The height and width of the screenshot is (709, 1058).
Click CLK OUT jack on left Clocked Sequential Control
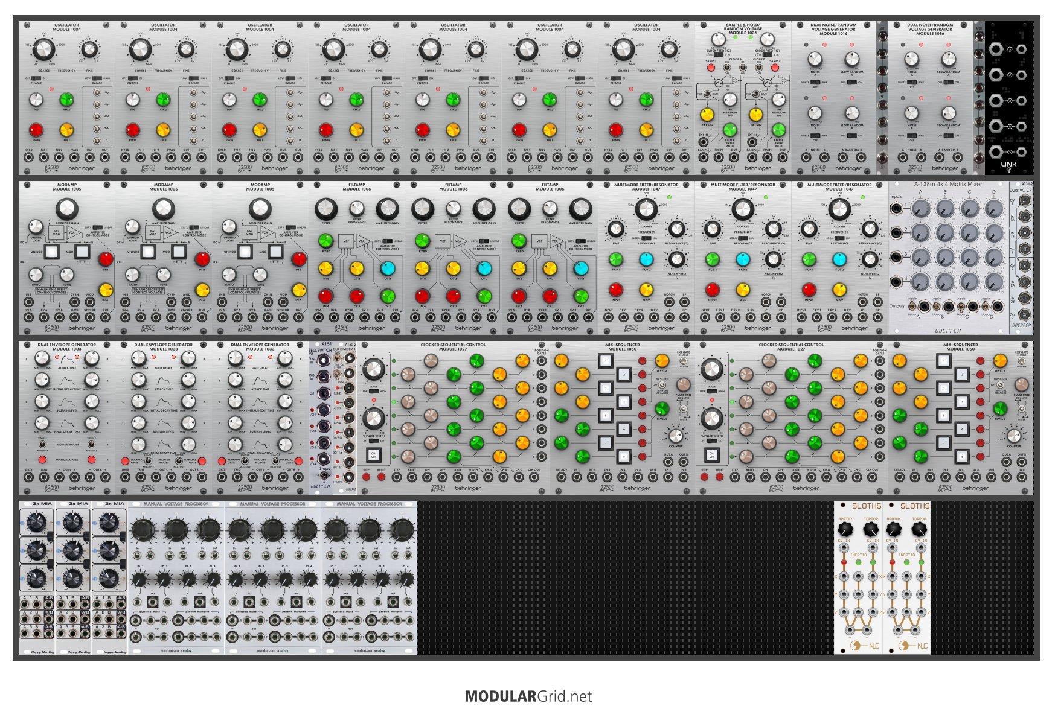click(534, 477)
